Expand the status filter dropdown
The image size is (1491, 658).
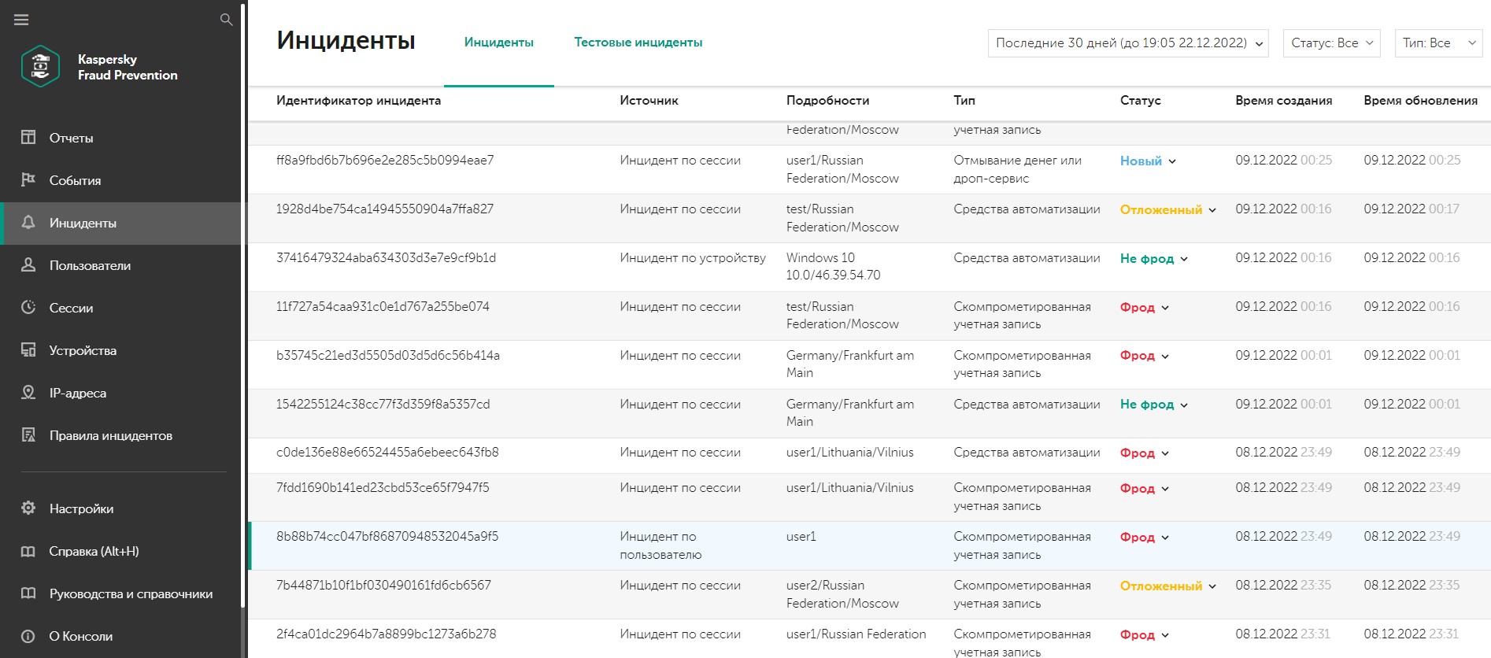tap(1332, 43)
